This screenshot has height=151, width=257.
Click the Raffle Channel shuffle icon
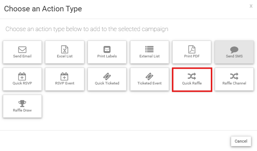click(234, 76)
